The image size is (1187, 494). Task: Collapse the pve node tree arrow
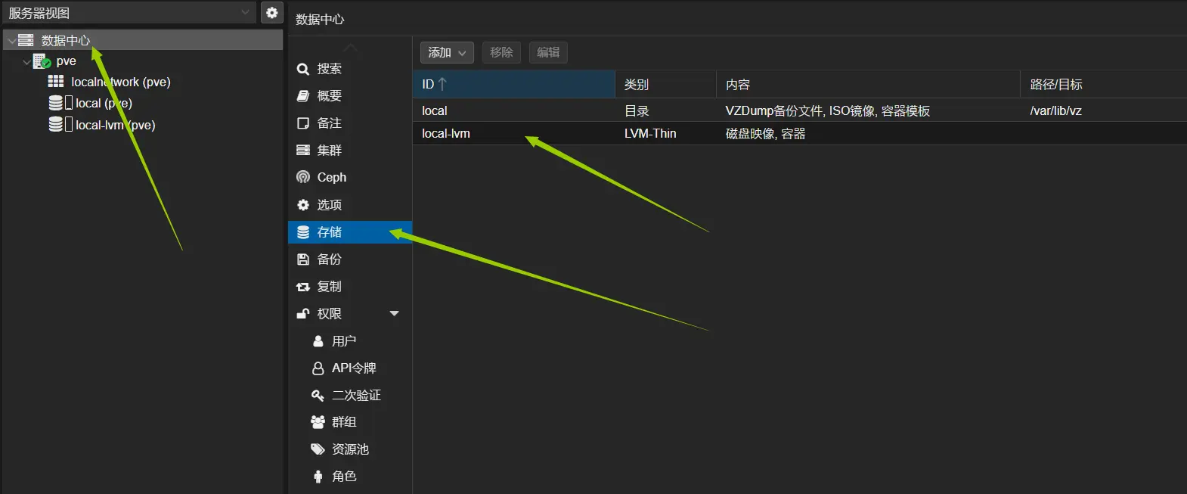coord(27,61)
